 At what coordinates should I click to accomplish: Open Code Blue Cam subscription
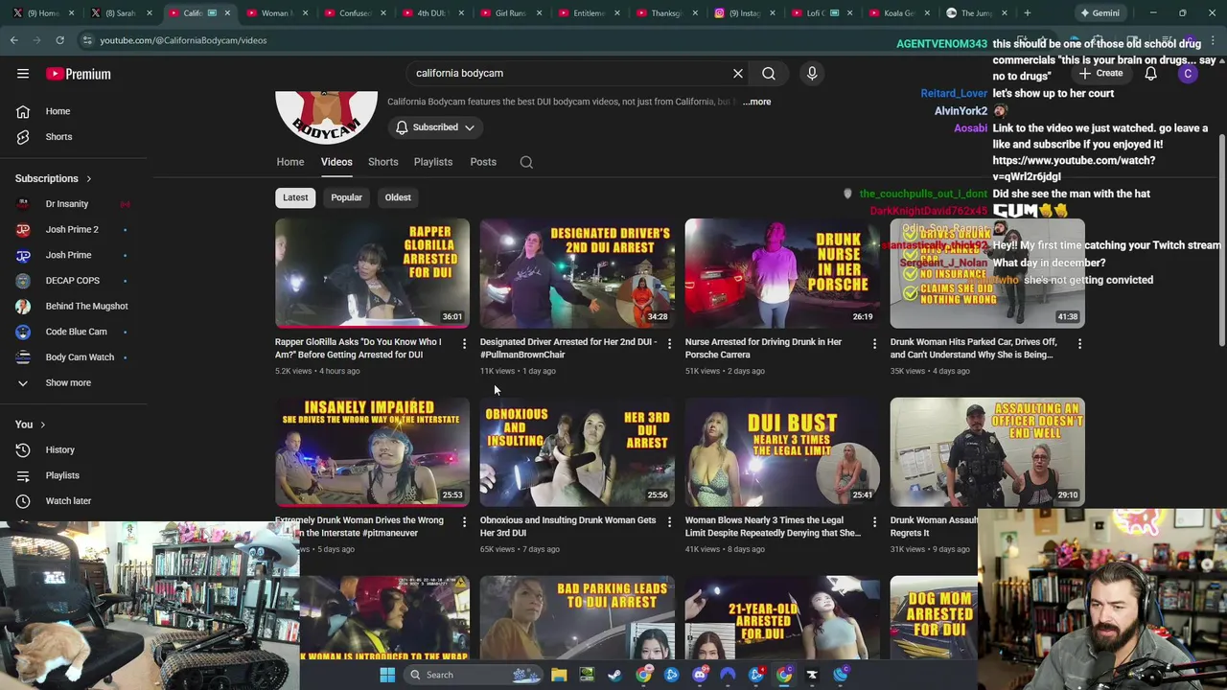pyautogui.click(x=77, y=332)
